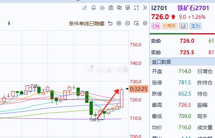Viewport: 215px width, 138px height.
Task: Open chart settings hexagon icon
Action: [145, 23]
